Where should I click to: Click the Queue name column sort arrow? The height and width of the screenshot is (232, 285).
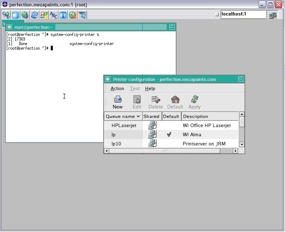(138, 117)
